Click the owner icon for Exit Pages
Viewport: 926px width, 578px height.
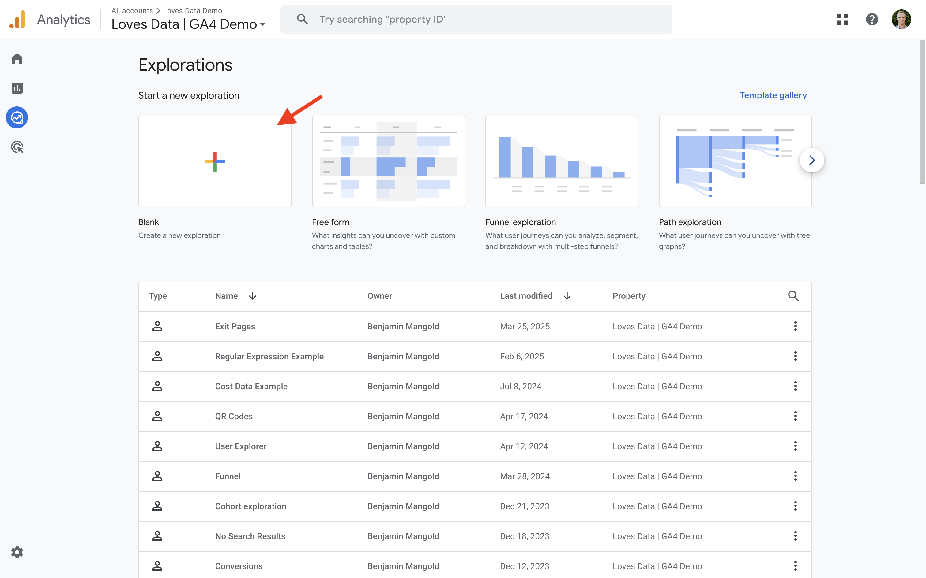(x=157, y=326)
